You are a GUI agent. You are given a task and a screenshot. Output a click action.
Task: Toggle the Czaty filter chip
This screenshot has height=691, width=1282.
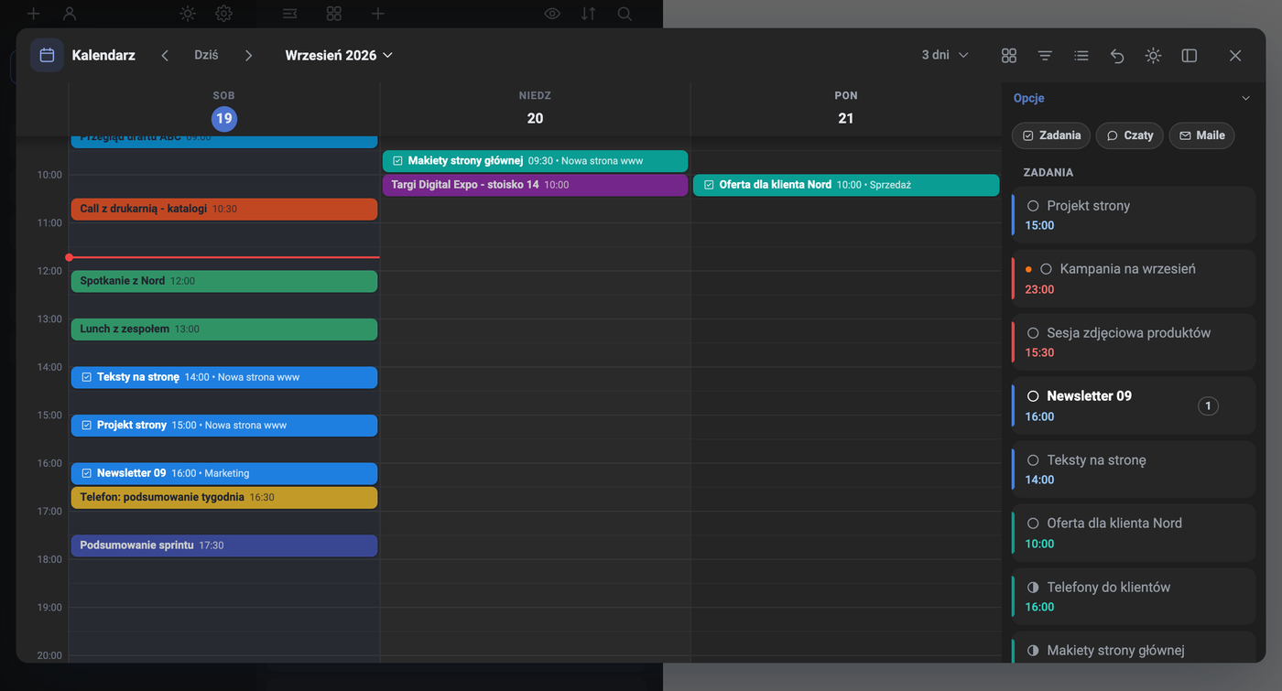1129,135
